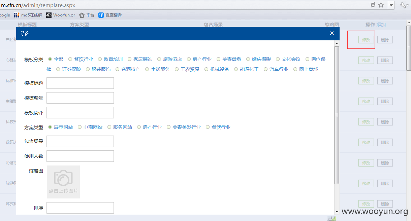Open the WooYun.or bookmark
411x221 pixels.
coord(61,15)
